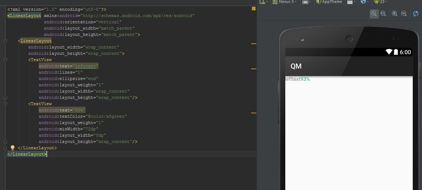Click the warning stripe beside inner LinearLayout line

tap(253, 43)
